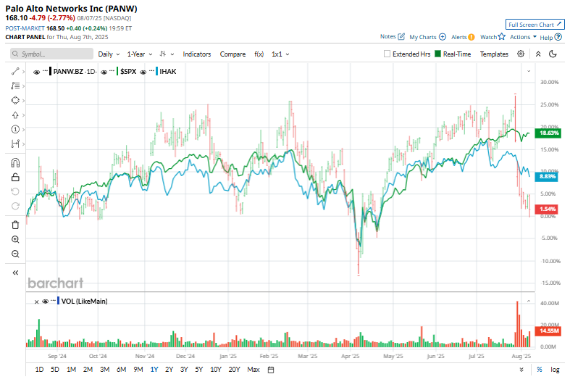Open chart settings gear
This screenshot has width=570, height=382.
pyautogui.click(x=521, y=54)
